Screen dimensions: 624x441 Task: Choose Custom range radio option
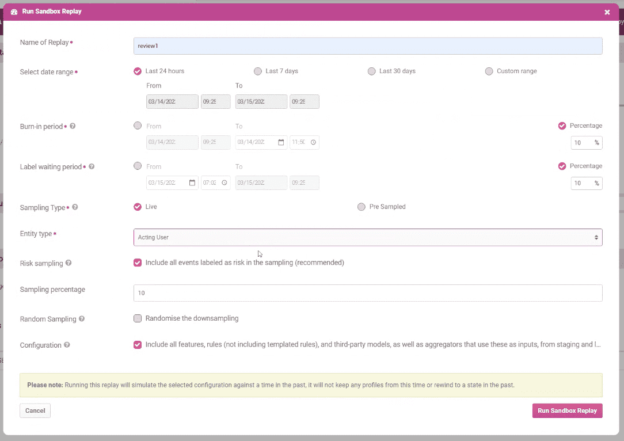pyautogui.click(x=489, y=71)
